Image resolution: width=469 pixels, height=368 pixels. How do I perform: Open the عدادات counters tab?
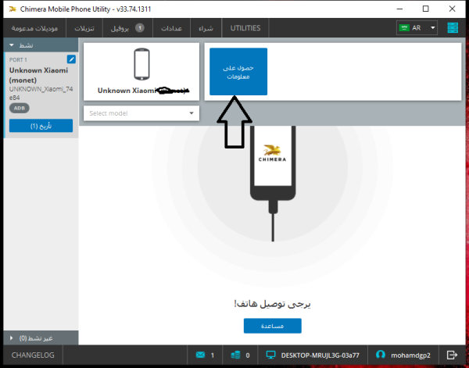click(x=171, y=28)
